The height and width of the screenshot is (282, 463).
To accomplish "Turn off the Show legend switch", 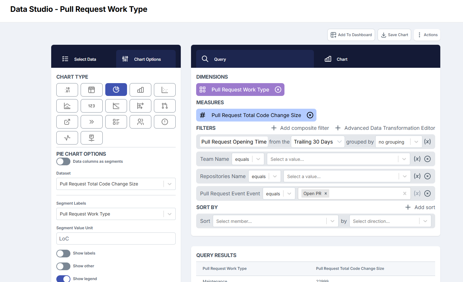I will pyautogui.click(x=63, y=279).
